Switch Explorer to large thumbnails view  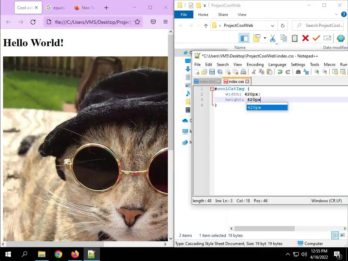343,235
